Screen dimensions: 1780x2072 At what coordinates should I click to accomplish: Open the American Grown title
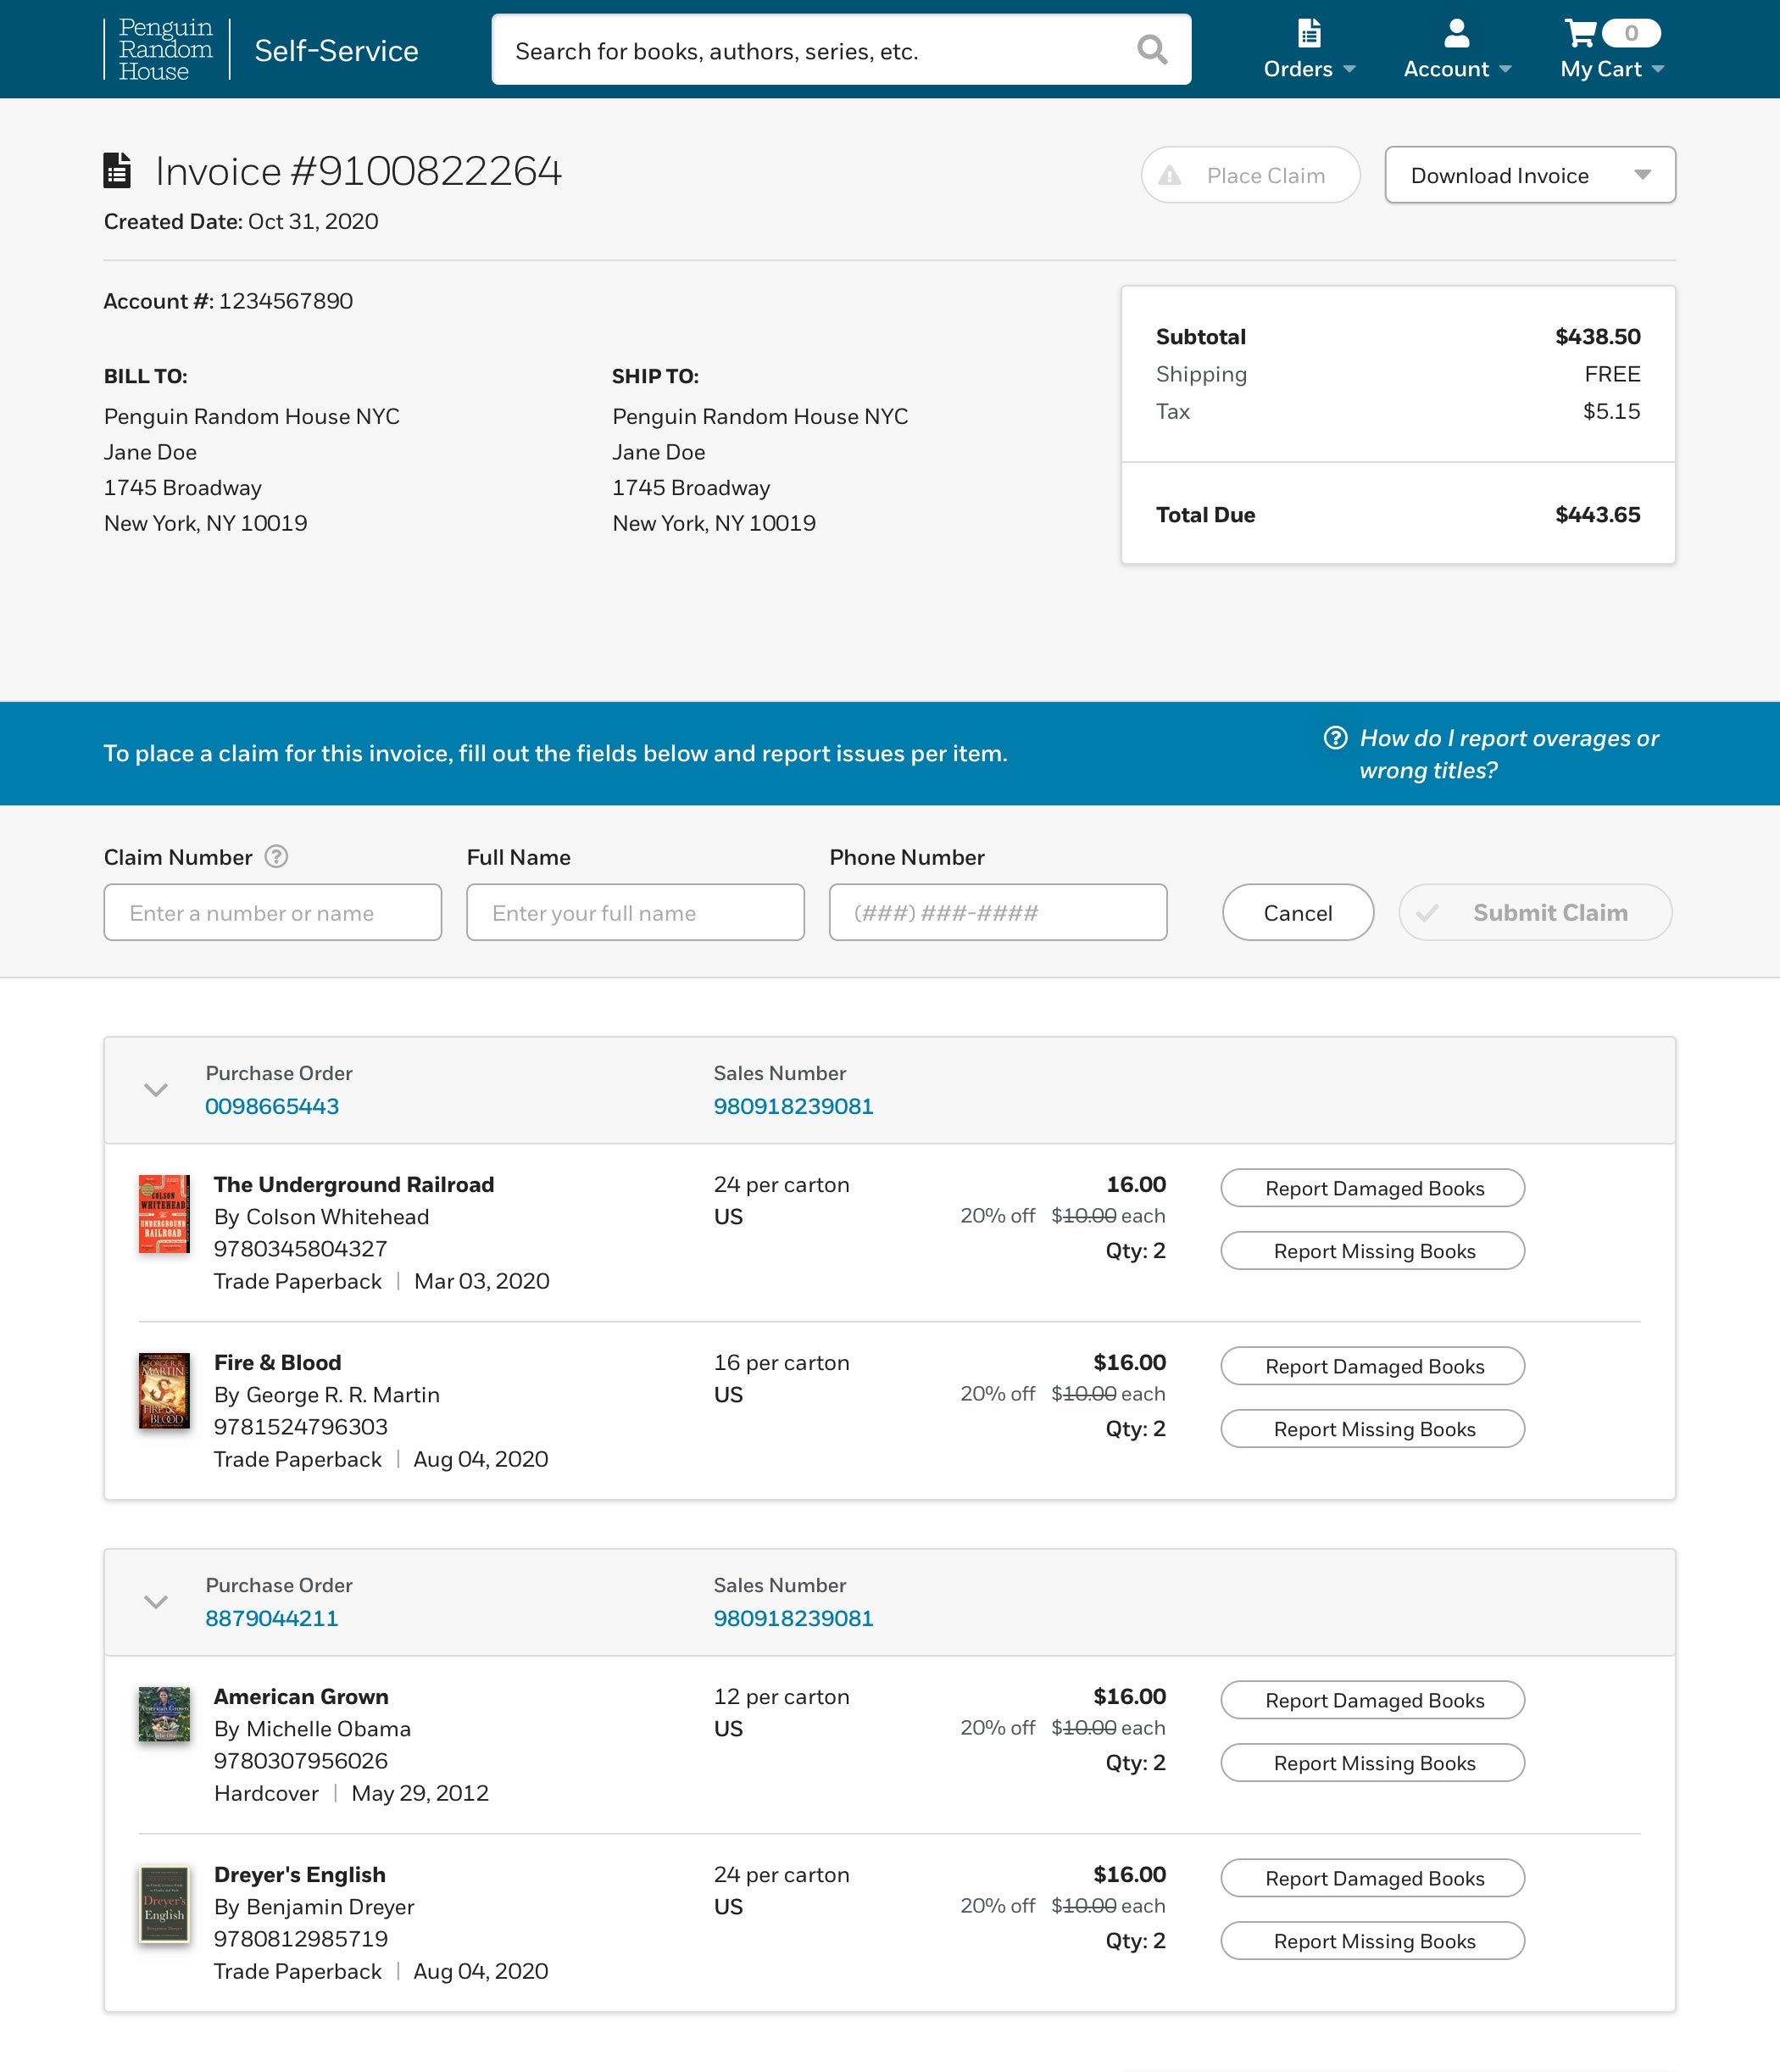[301, 1697]
